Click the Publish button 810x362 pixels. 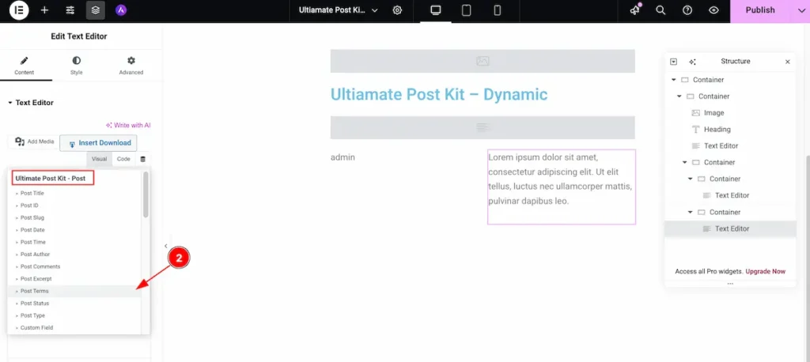pos(760,10)
